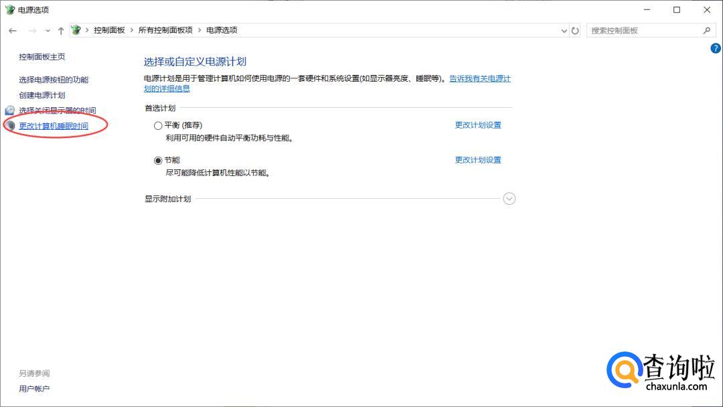Click the Power Options icon in address bar
The width and height of the screenshot is (723, 407).
[76, 30]
